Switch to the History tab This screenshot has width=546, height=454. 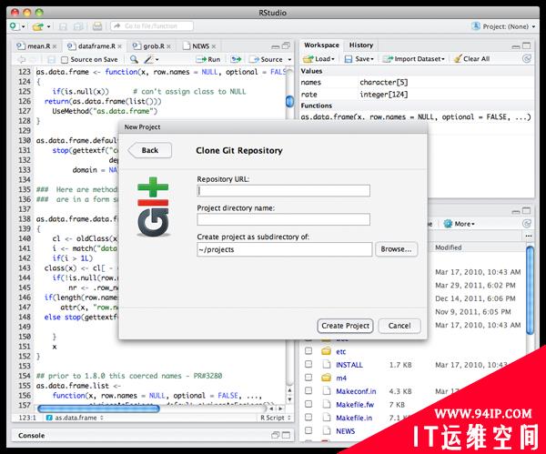361,45
